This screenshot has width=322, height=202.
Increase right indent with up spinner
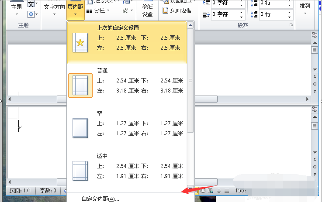coord(242,12)
